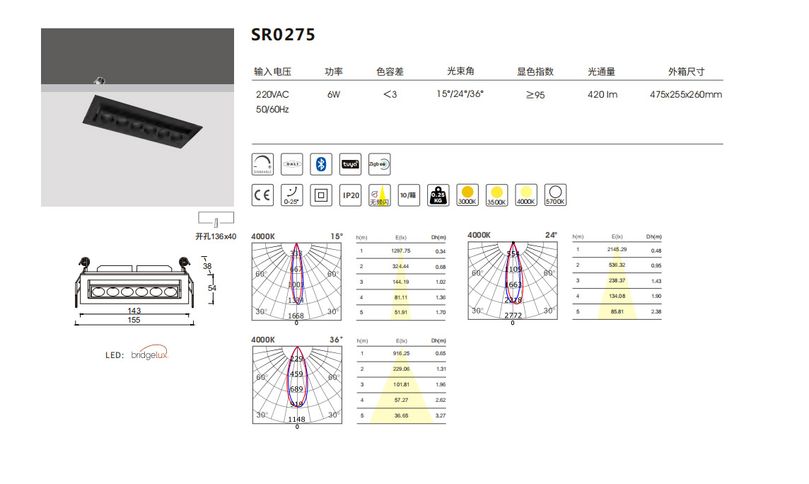Click the 1148 candela value in 36° diagram
Image resolution: width=809 pixels, height=484 pixels.
point(297,420)
